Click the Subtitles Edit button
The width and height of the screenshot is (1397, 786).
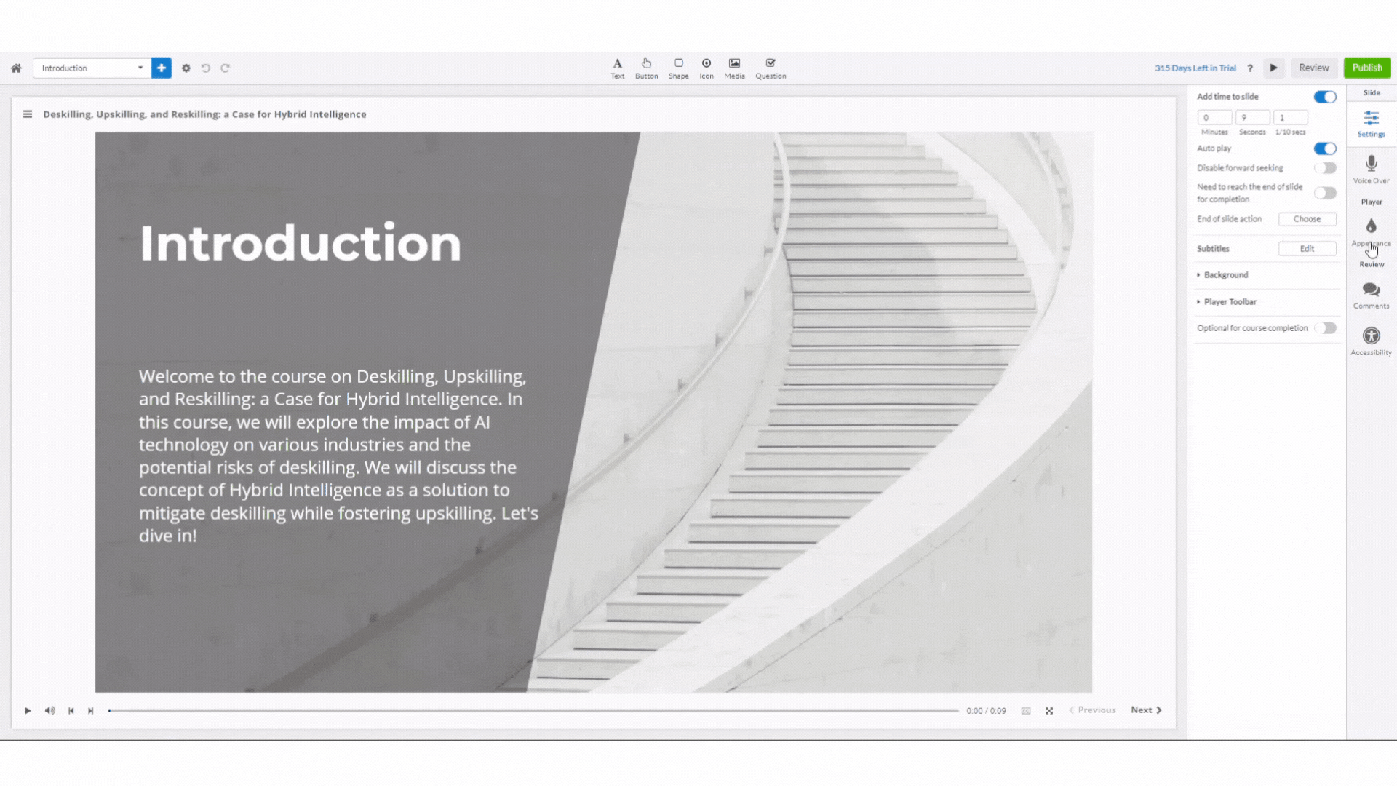click(x=1307, y=249)
